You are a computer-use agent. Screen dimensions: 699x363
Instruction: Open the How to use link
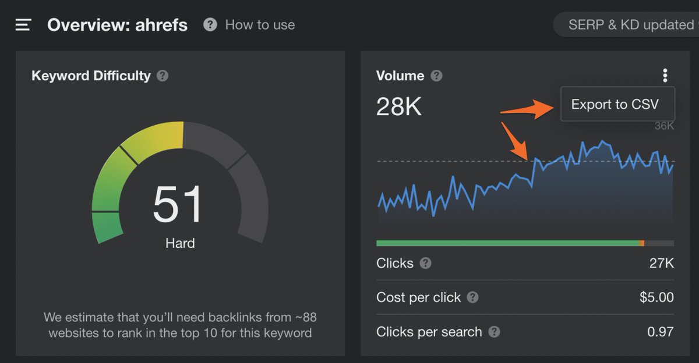click(260, 25)
